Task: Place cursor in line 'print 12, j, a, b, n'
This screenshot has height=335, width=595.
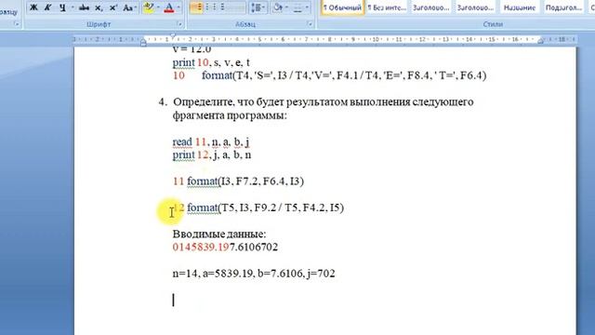Action: click(x=212, y=155)
